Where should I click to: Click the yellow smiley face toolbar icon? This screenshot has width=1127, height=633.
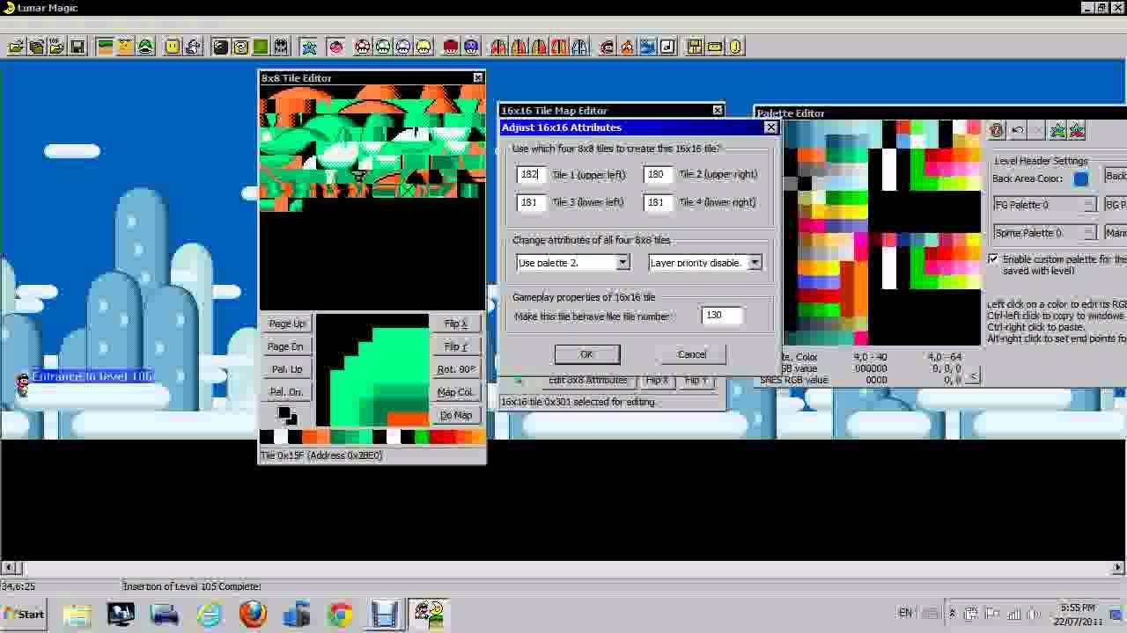click(x=173, y=47)
